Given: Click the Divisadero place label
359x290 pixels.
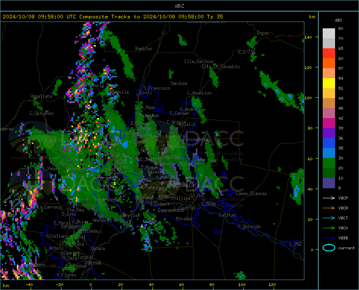Looking at the screenshot, I should pos(195,139).
